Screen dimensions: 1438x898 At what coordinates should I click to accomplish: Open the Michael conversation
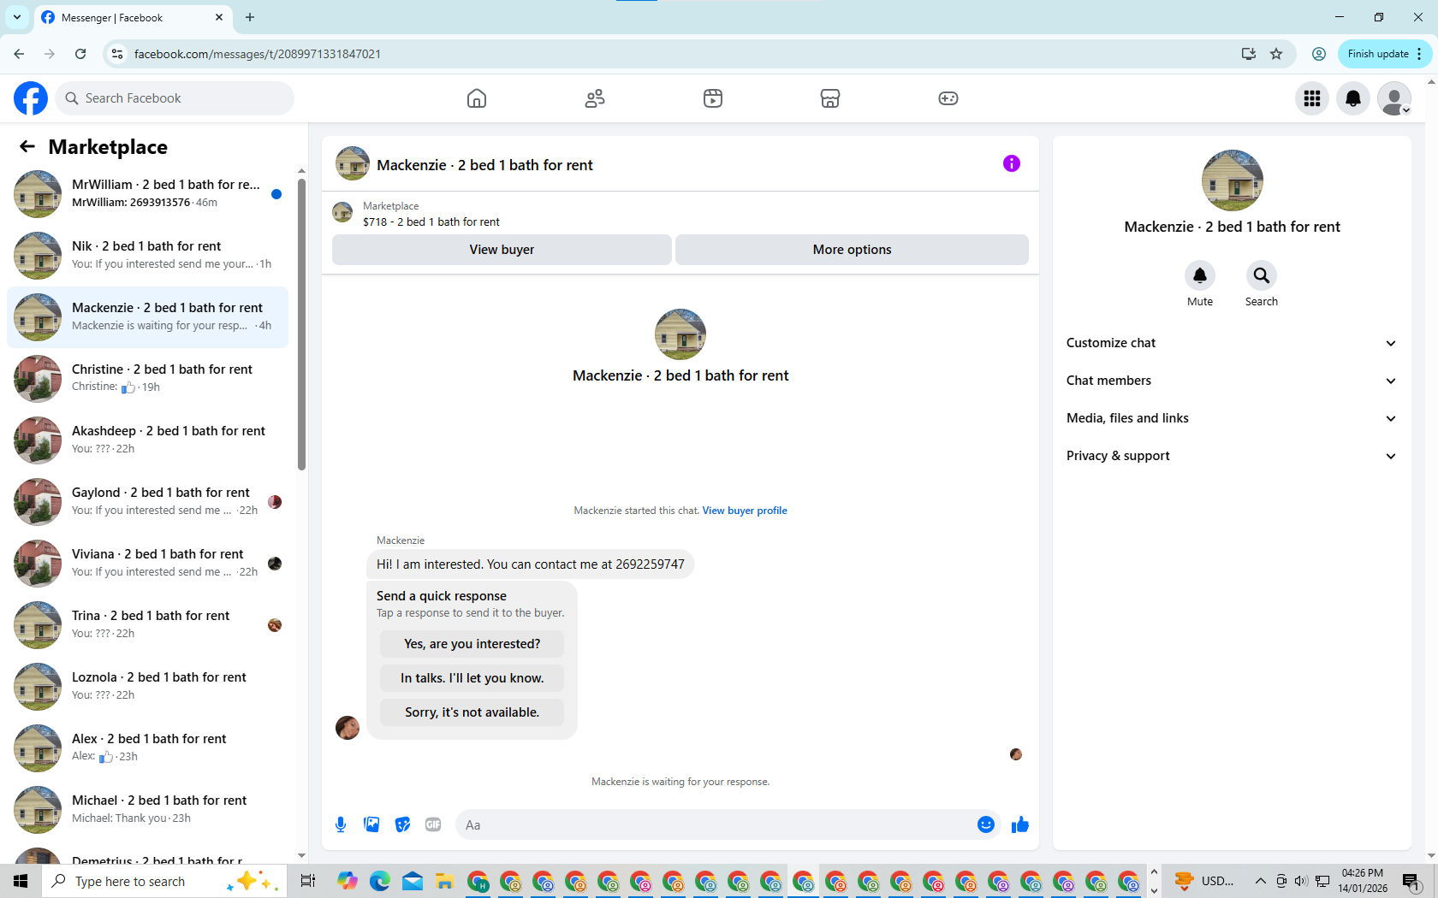click(x=147, y=810)
